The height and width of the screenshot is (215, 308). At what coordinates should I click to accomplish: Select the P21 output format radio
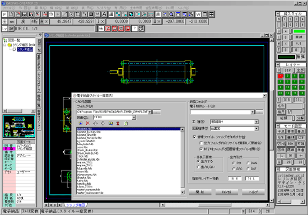click(234, 163)
